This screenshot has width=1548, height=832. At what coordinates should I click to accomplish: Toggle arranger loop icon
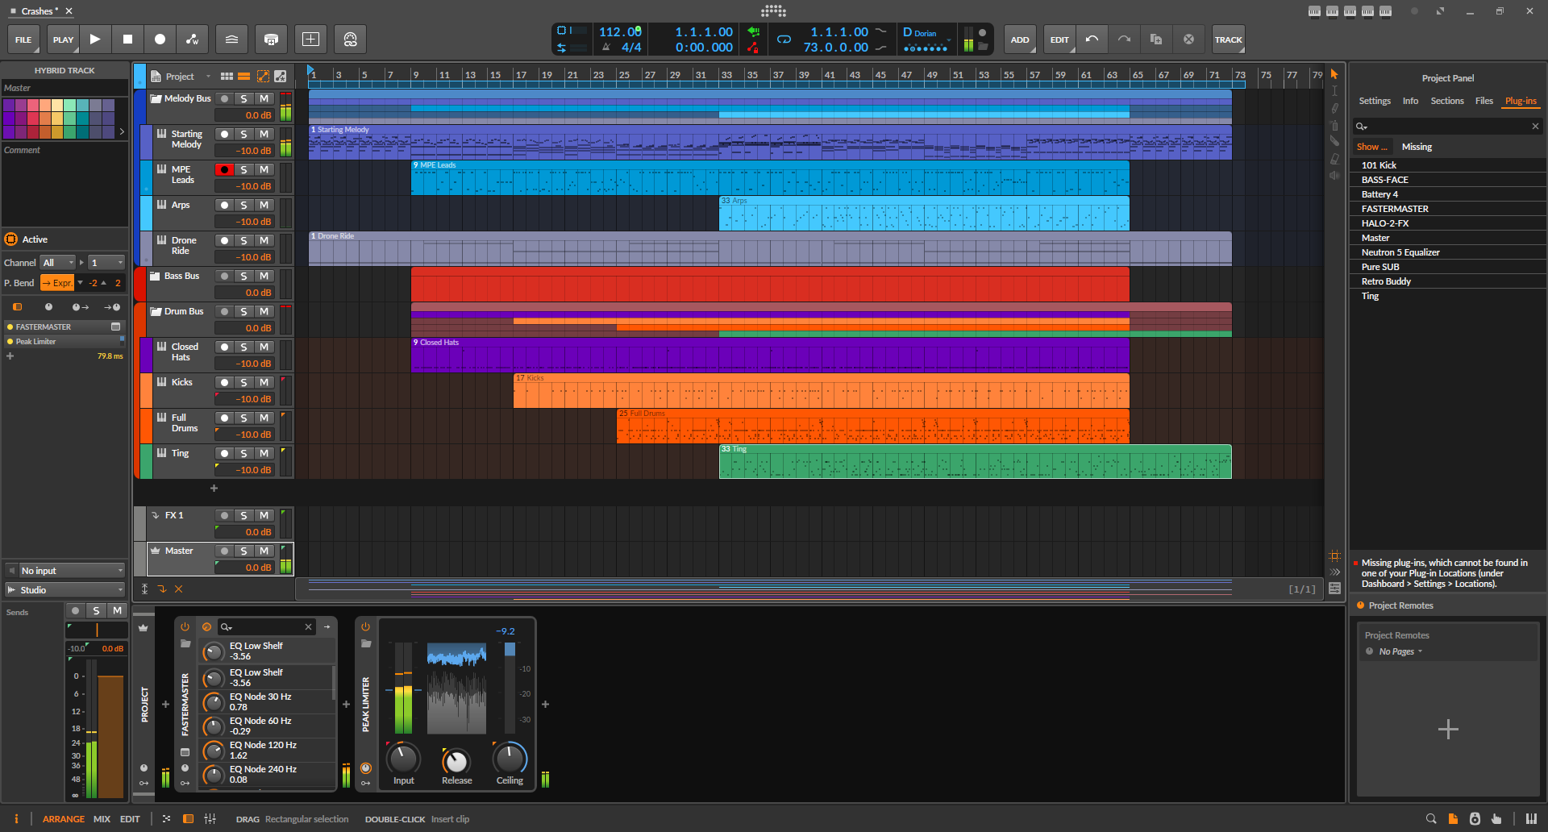click(x=784, y=40)
